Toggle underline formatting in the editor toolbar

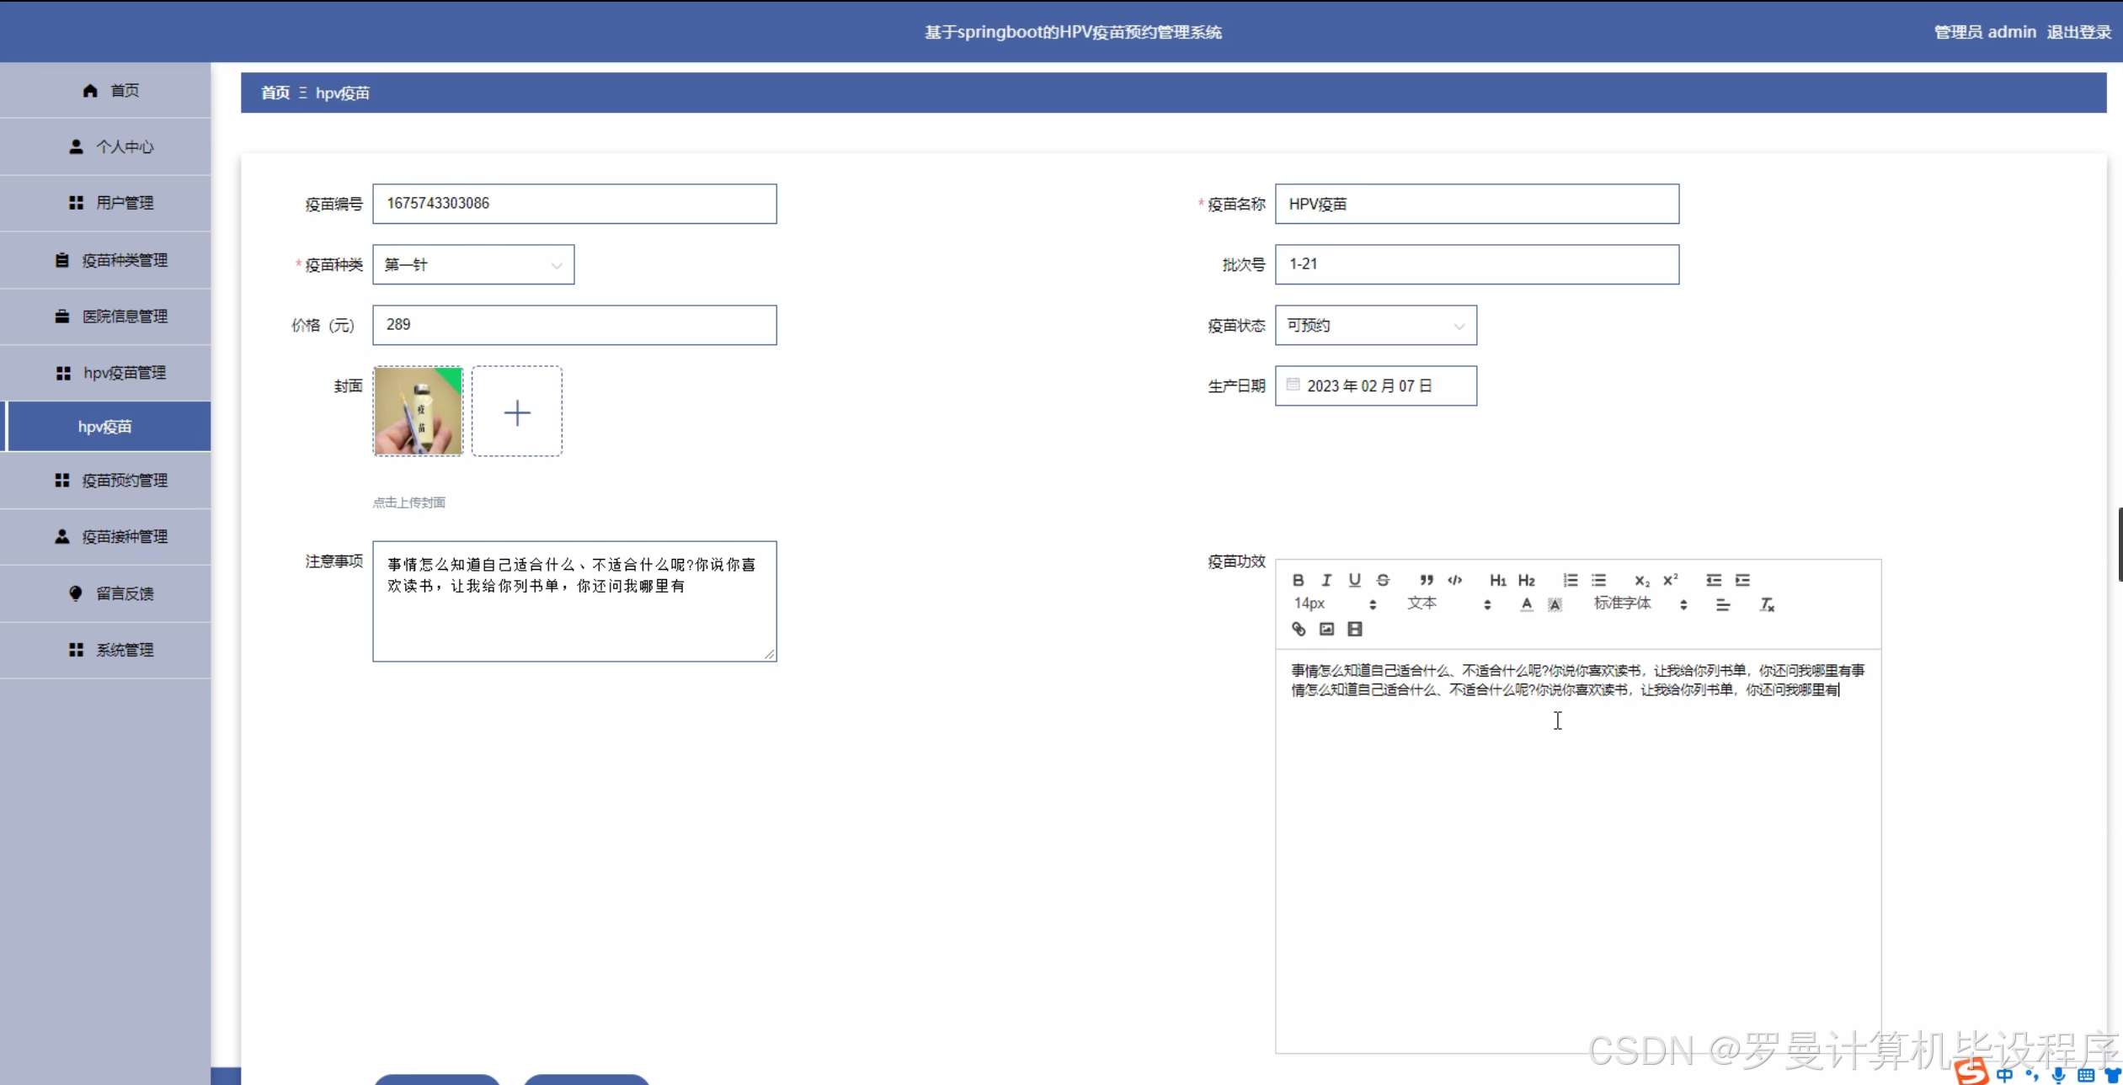tap(1354, 580)
